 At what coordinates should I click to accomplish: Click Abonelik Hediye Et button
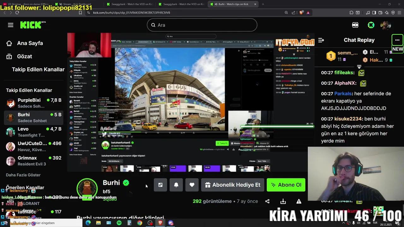[233, 185]
